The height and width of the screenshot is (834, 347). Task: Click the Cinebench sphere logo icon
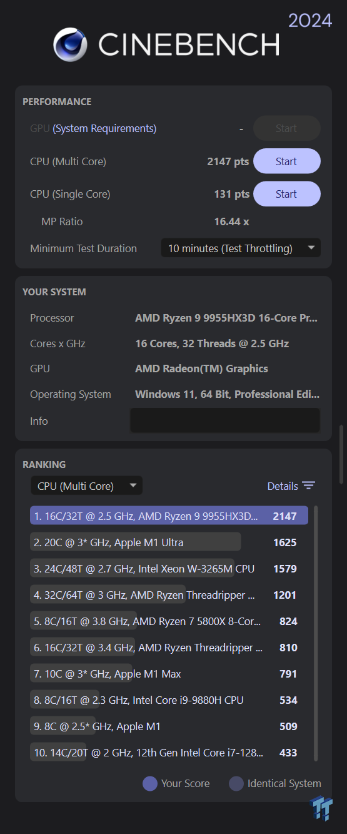pos(71,44)
